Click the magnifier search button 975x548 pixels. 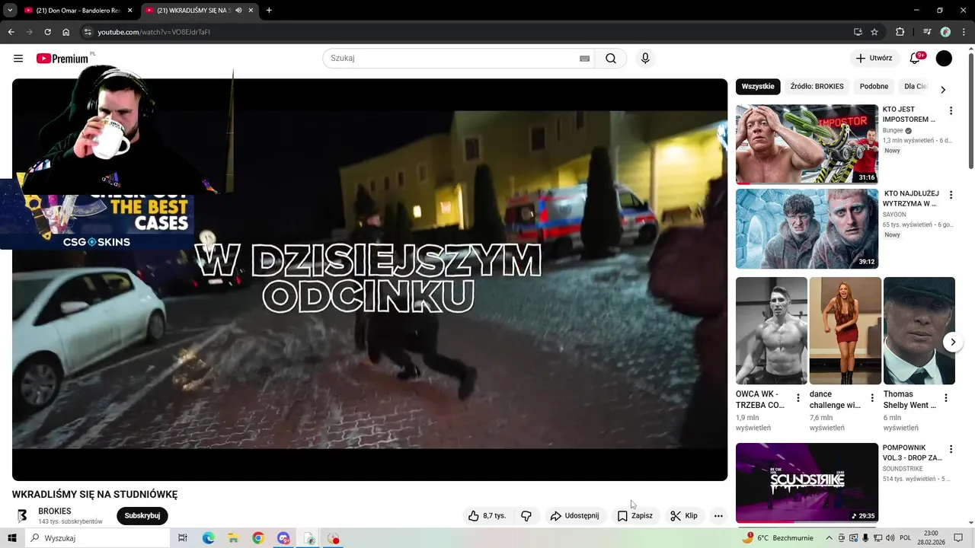pos(611,59)
